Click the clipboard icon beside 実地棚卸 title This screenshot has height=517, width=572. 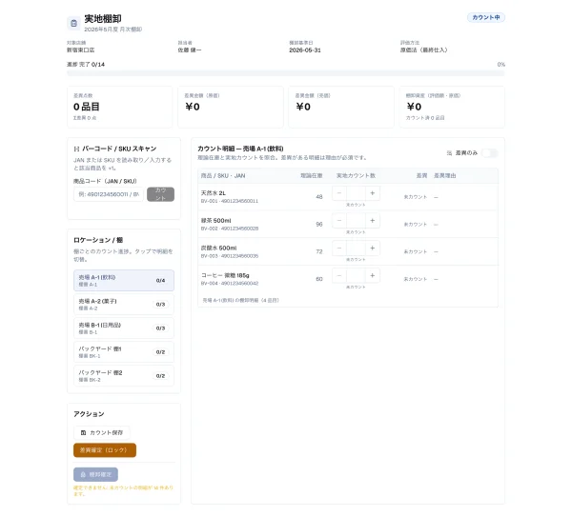[73, 23]
